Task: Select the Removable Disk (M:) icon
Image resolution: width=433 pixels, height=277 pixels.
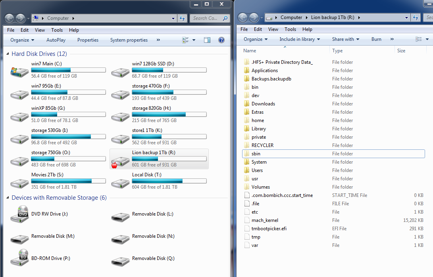Action: pyautogui.click(x=19, y=239)
